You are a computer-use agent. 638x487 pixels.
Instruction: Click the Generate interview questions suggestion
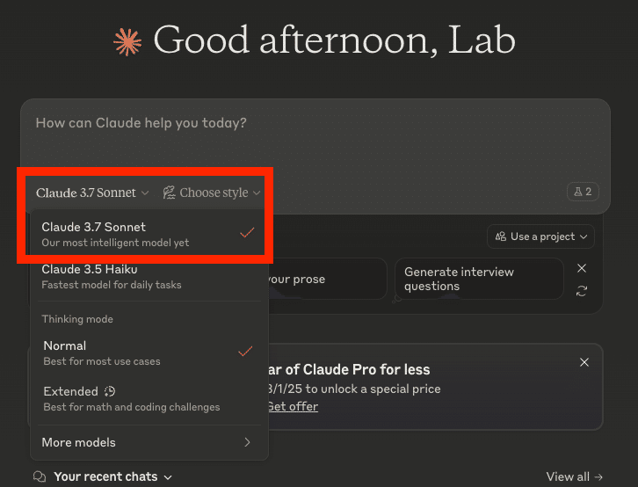(479, 279)
